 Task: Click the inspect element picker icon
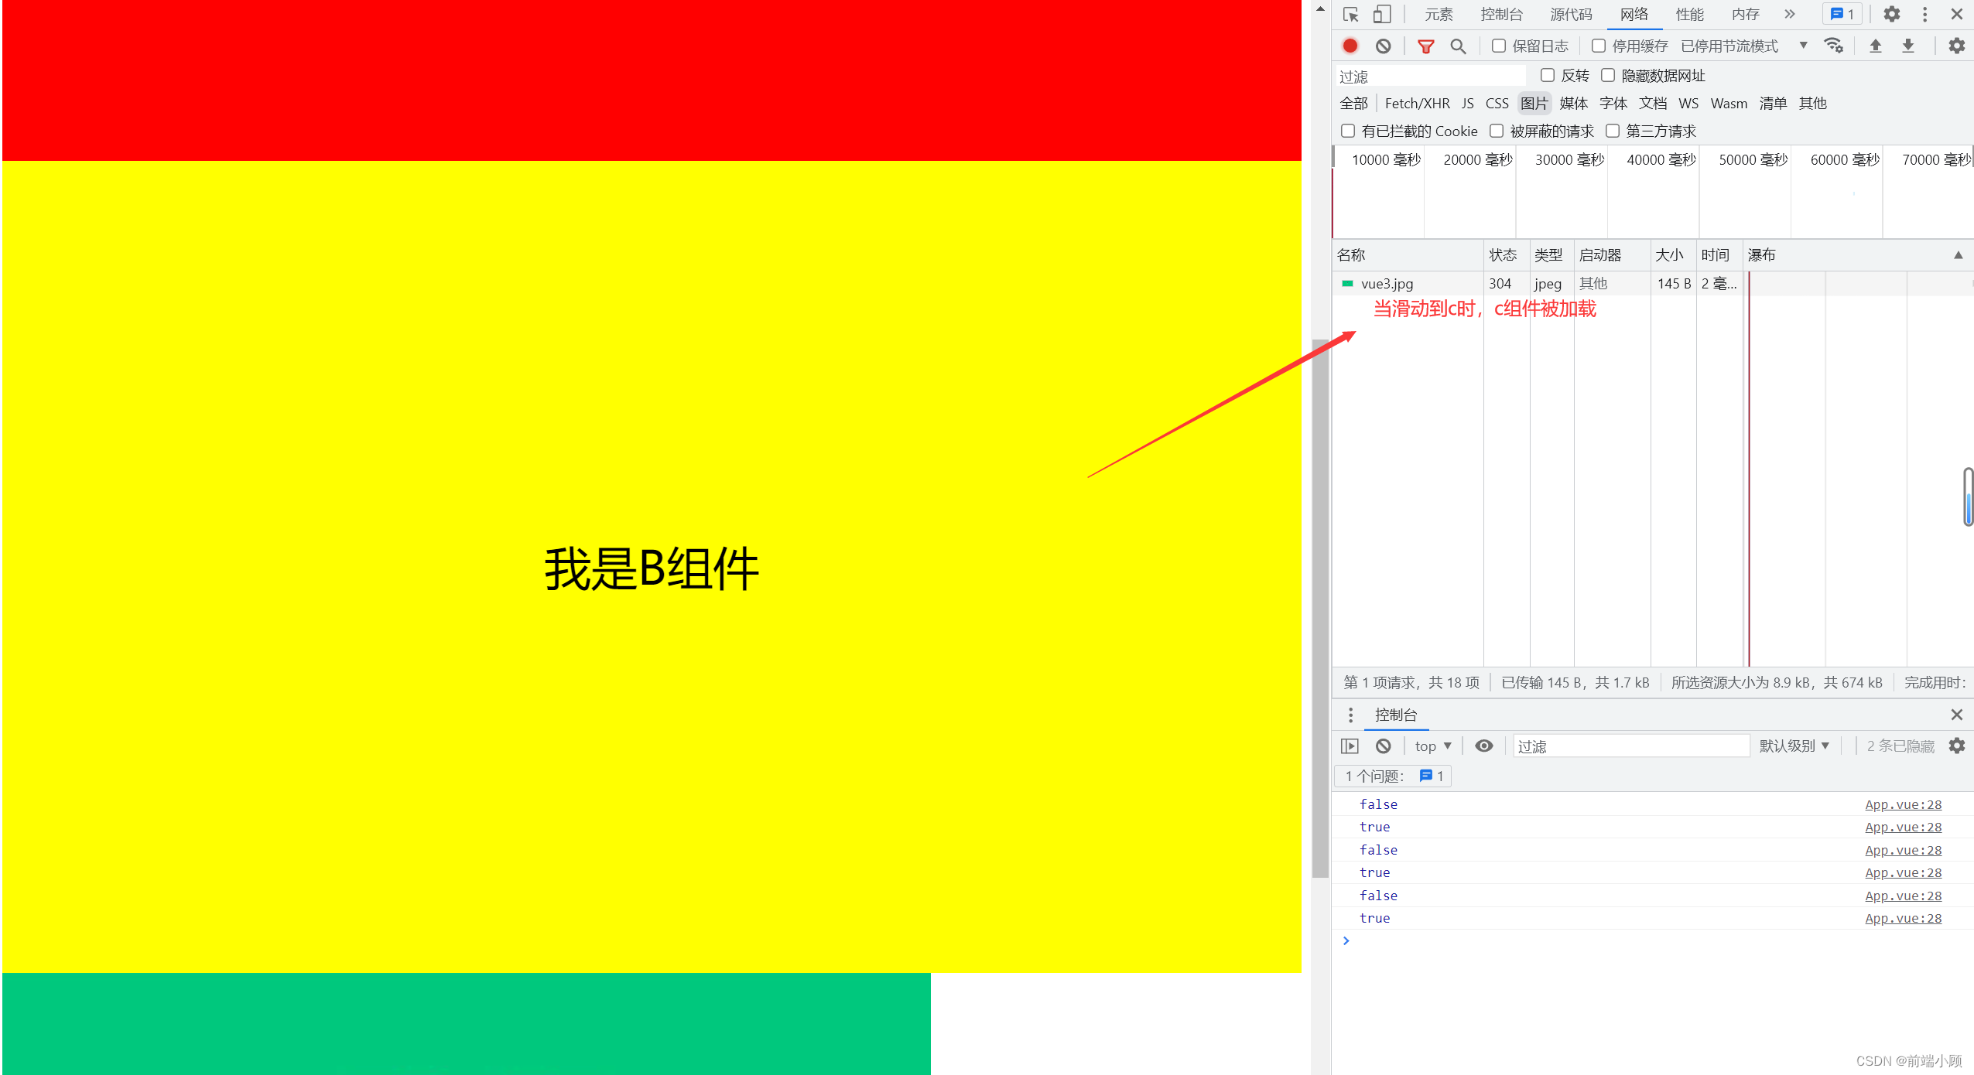click(1350, 15)
